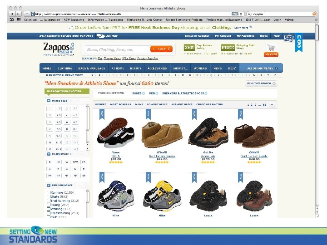Open the All Departments dropdown
This screenshot has height=245, width=327.
tap(262, 68)
